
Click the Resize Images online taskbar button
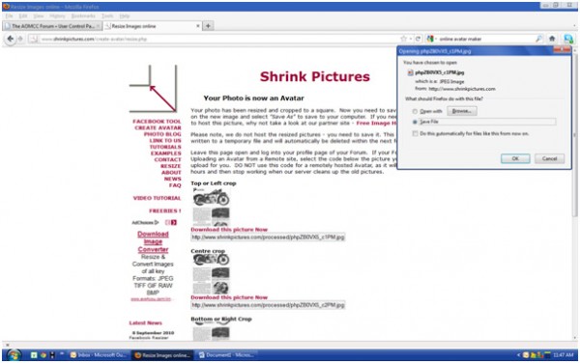162,355
